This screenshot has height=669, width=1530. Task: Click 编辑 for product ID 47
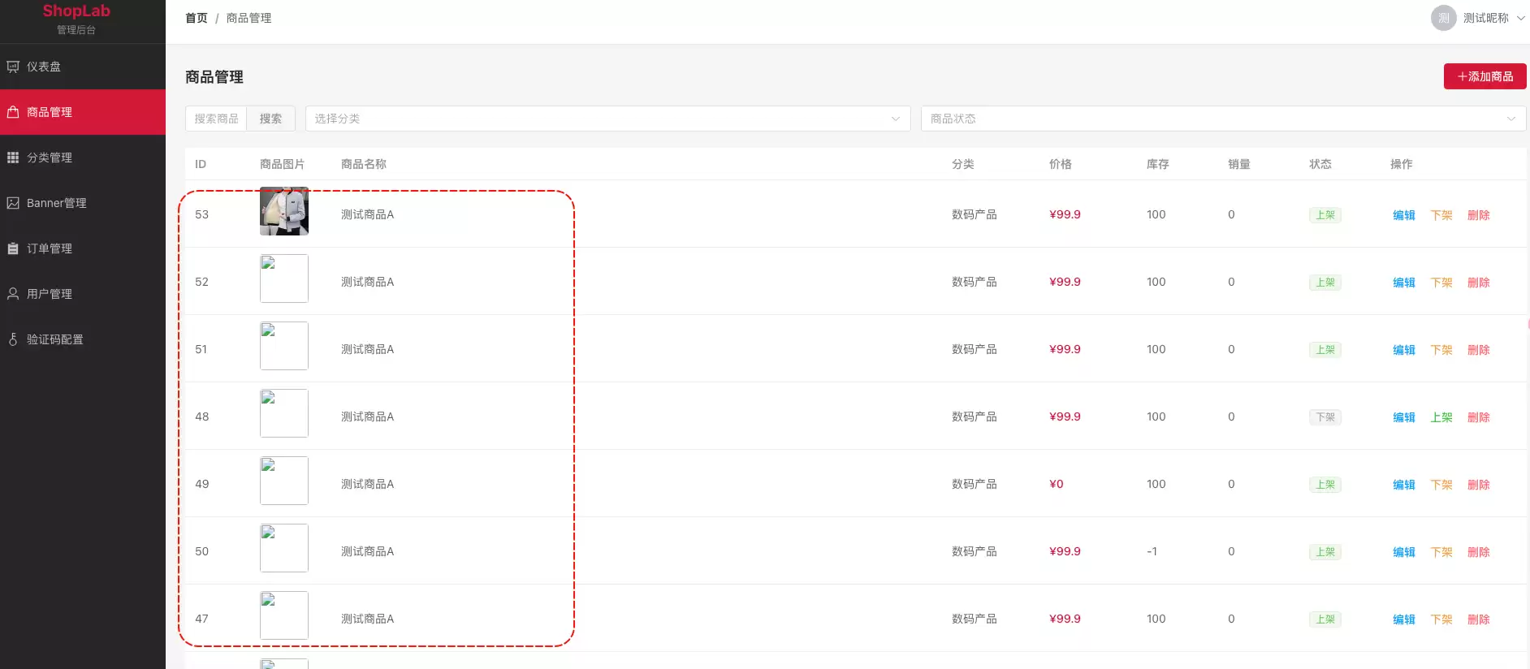1404,619
